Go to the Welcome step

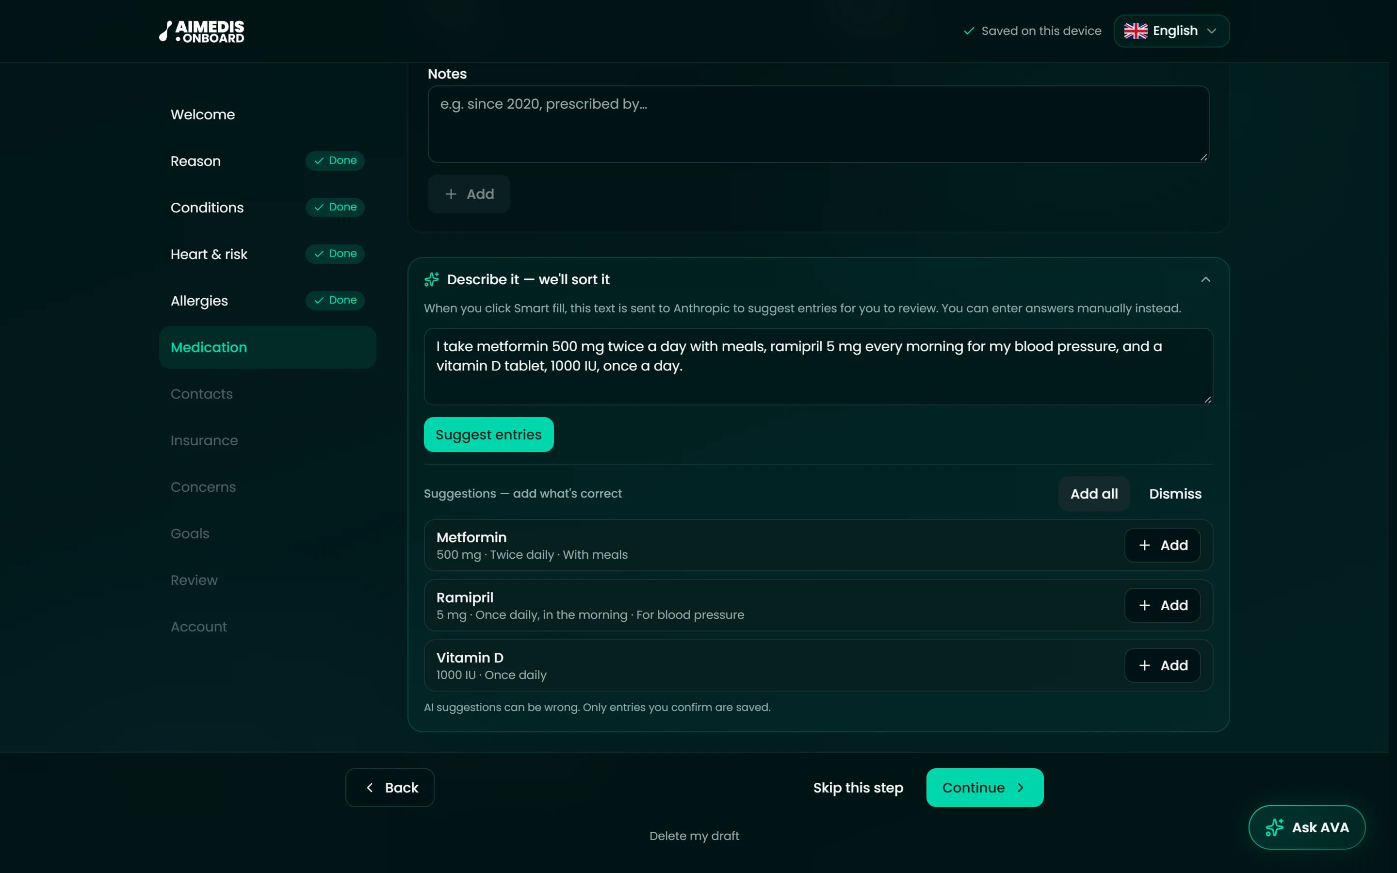267,114
